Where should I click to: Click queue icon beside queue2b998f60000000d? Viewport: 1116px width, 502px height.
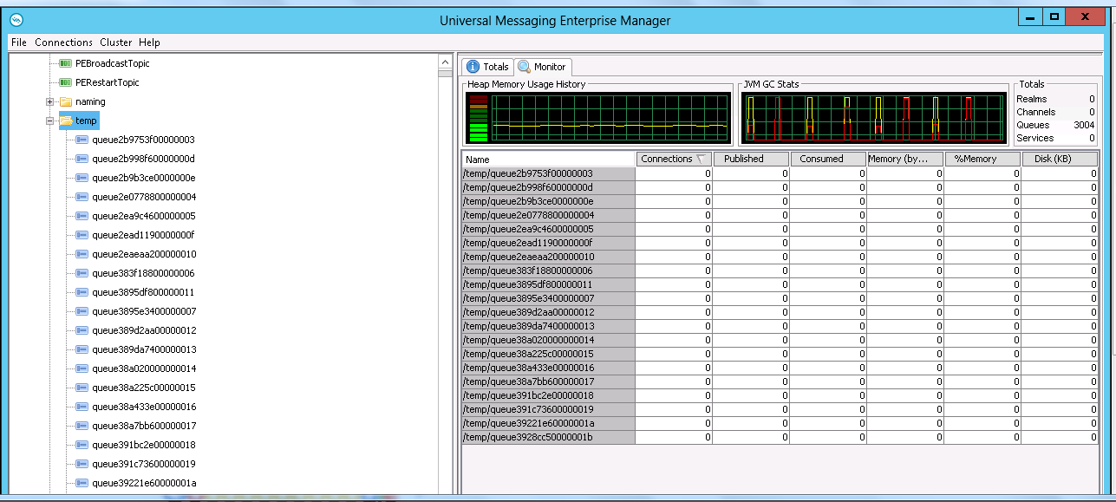pos(82,159)
